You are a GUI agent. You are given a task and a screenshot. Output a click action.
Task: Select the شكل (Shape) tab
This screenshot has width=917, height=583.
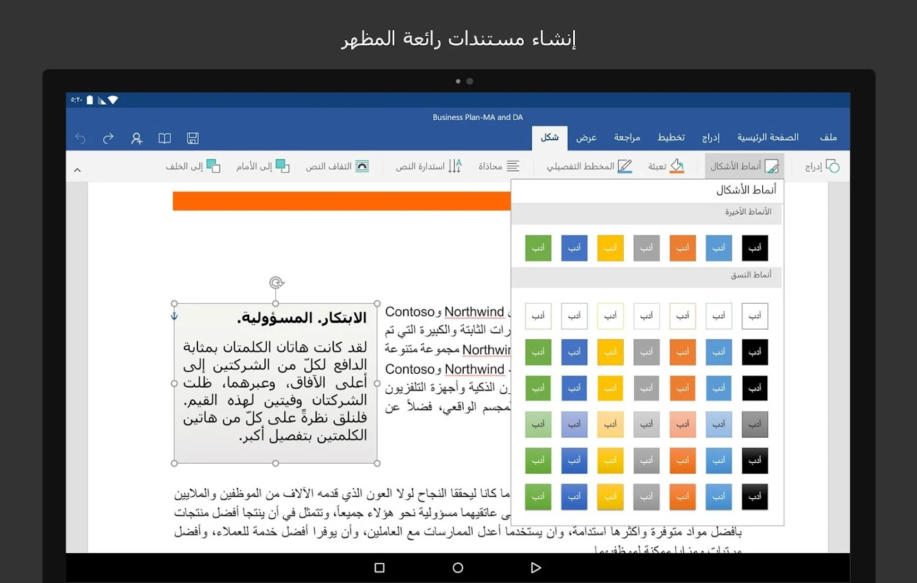coord(550,137)
